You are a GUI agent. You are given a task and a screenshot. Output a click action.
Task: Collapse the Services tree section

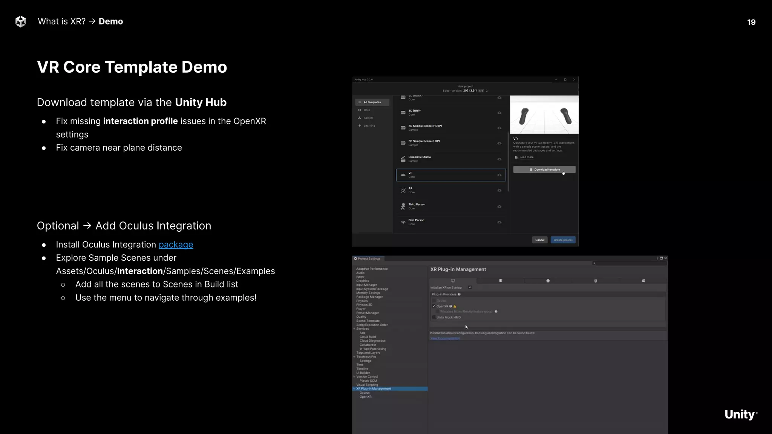(354, 329)
